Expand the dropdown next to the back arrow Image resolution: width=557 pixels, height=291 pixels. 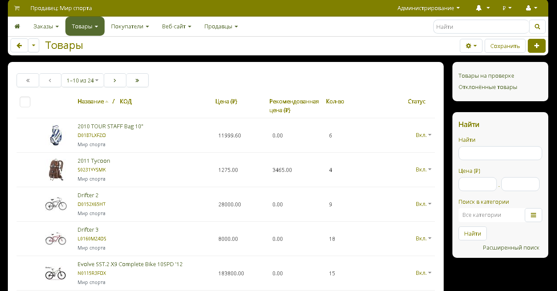coord(34,45)
